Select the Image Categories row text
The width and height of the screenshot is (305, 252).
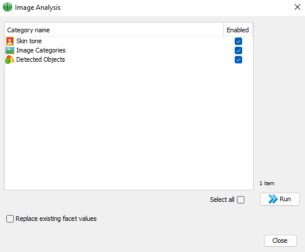pos(41,50)
